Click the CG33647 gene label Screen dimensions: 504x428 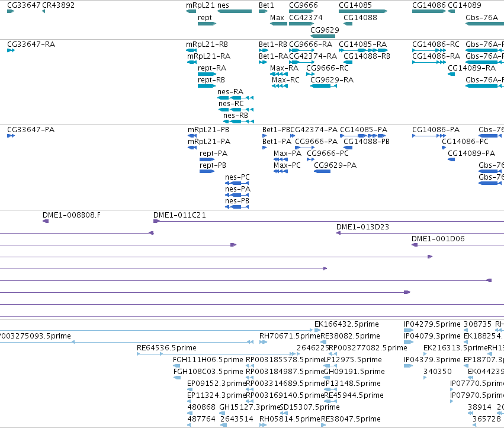pos(24,5)
